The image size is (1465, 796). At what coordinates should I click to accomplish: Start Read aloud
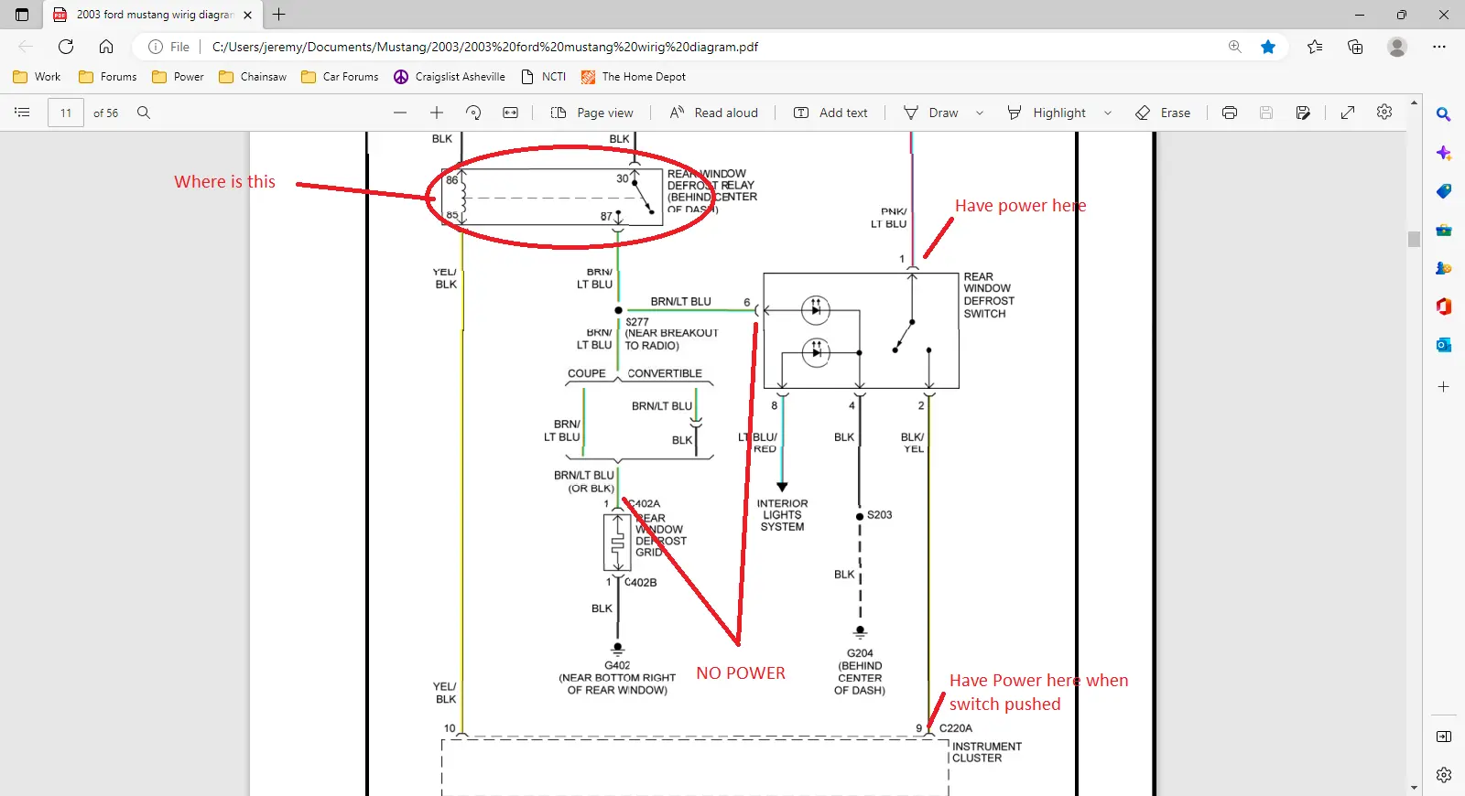(714, 113)
